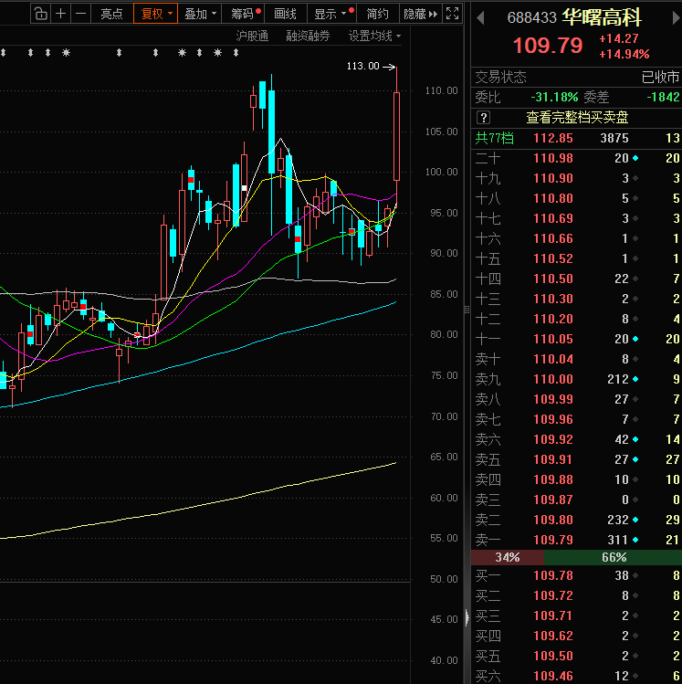Select the 十四 level price 110.50
Screen dimensions: 682x684
[x=553, y=279]
